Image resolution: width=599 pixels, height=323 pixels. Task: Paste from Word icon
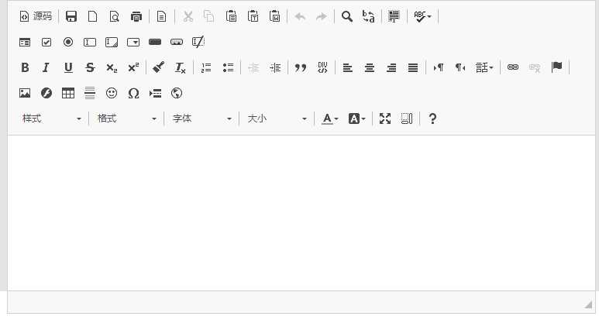[274, 16]
